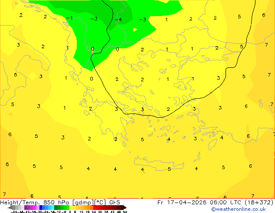Pick the dark green legend swatch
275x213 pixels.
(56, 207)
